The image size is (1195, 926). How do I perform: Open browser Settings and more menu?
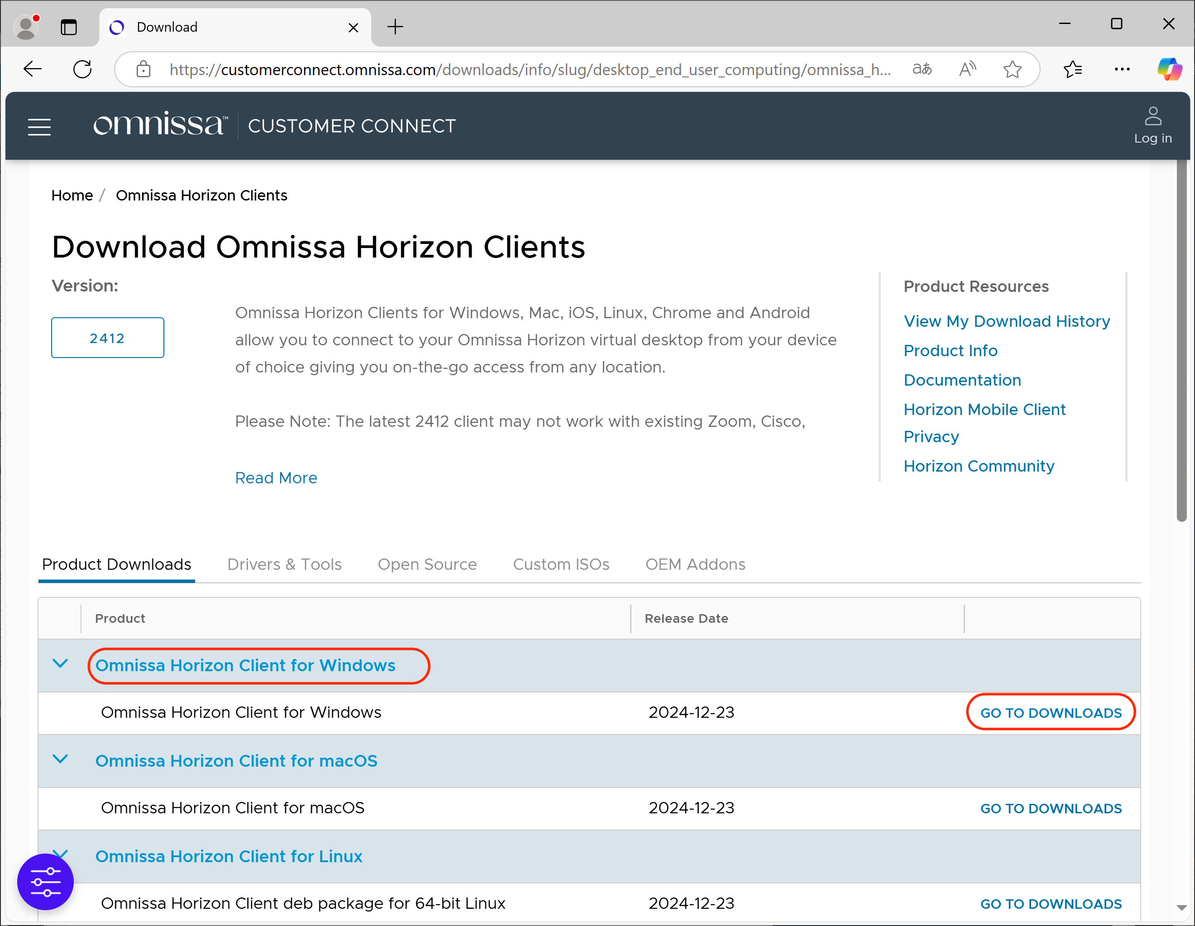click(x=1122, y=69)
